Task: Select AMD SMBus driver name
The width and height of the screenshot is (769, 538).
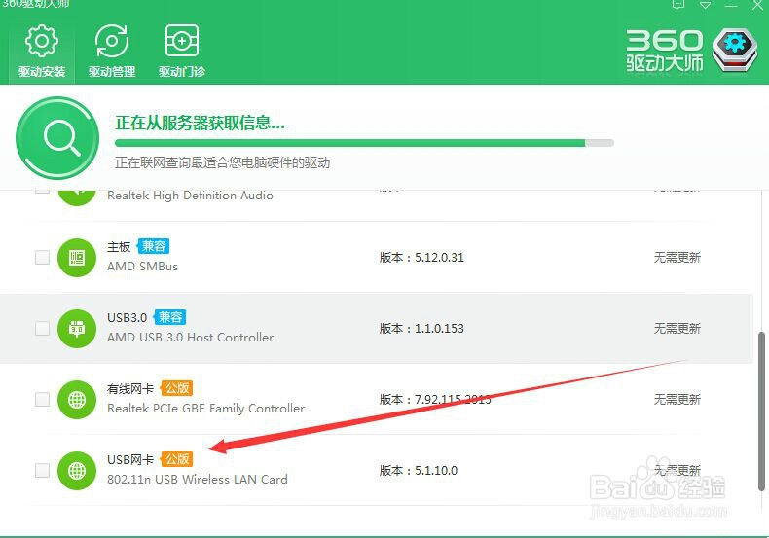Action: pos(142,267)
